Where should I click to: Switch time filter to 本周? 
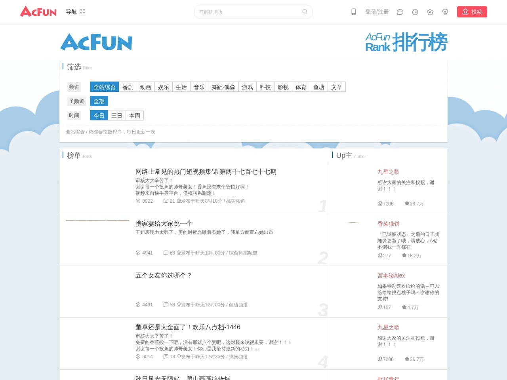pos(135,116)
